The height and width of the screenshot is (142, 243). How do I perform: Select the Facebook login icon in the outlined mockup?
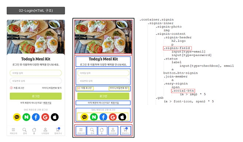point(103,117)
